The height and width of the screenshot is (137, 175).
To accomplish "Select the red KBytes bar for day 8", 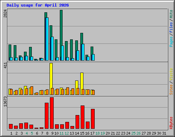I will [x=46, y=116].
